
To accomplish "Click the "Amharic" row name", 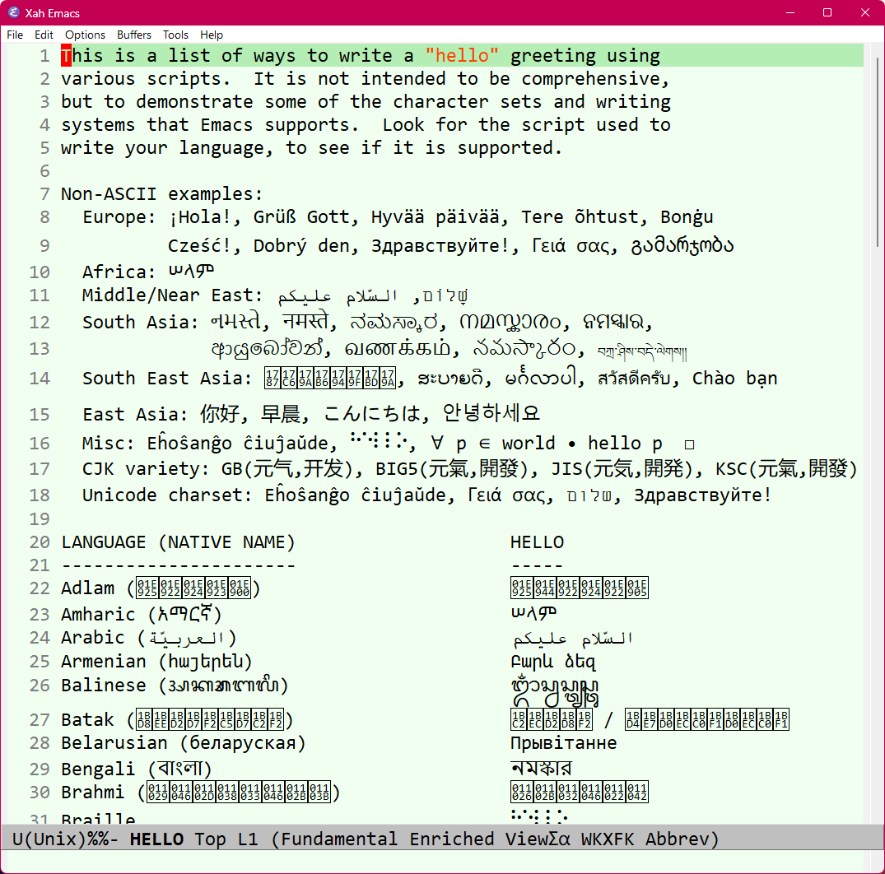I will coord(98,615).
